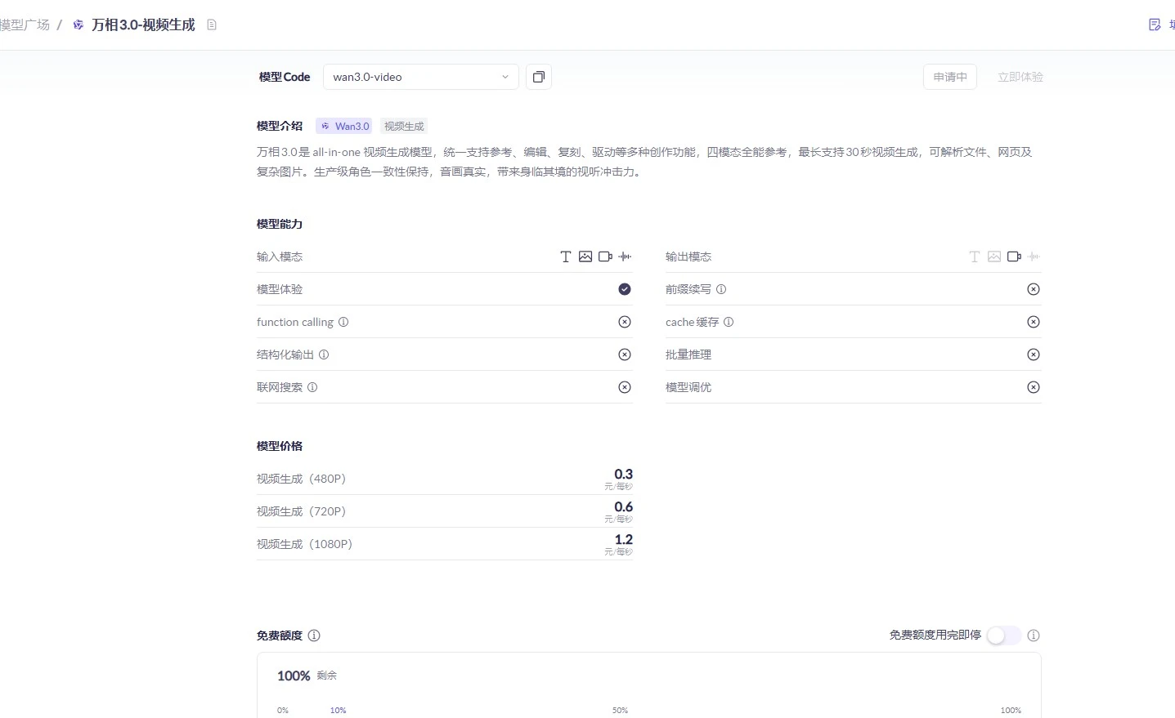The height and width of the screenshot is (718, 1175).
Task: Go back to 模型广场 breadcrumb
Action: 25,25
